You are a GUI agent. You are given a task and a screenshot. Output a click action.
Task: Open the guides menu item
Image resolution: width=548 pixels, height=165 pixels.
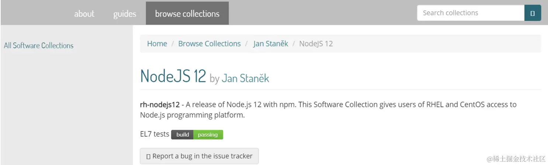(x=125, y=14)
